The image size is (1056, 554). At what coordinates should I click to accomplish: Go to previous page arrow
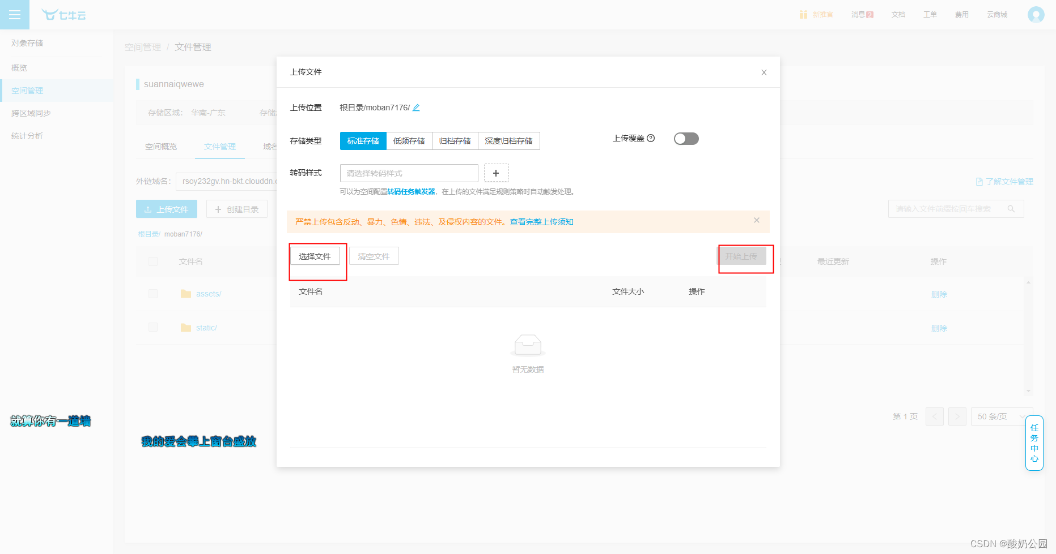(935, 416)
